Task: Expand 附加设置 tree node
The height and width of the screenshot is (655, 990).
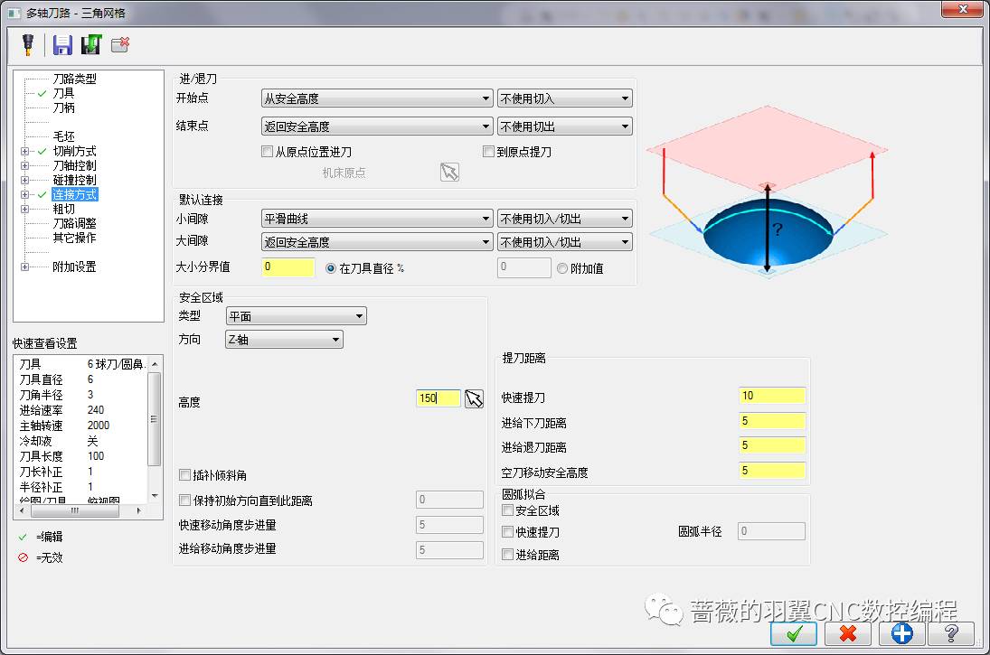Action: click(24, 267)
